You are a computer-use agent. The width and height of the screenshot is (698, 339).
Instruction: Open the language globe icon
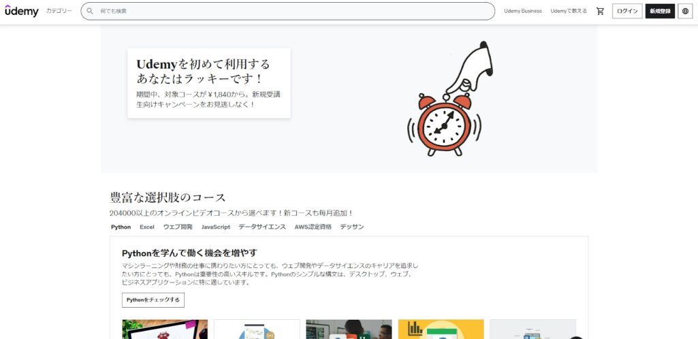tap(685, 11)
